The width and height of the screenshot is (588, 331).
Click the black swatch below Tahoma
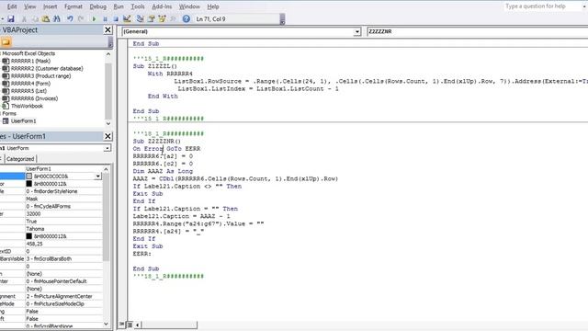(x=28, y=236)
